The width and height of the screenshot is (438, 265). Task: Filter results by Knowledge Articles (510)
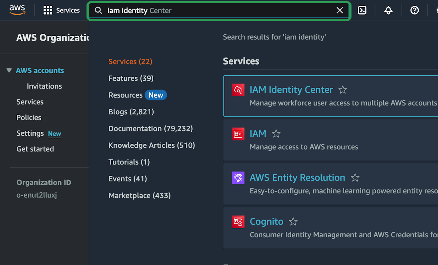pyautogui.click(x=152, y=145)
